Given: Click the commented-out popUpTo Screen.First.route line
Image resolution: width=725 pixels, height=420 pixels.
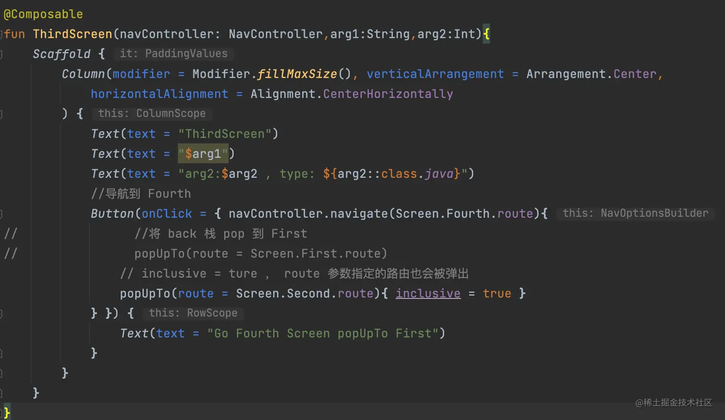Looking at the screenshot, I should (260, 254).
